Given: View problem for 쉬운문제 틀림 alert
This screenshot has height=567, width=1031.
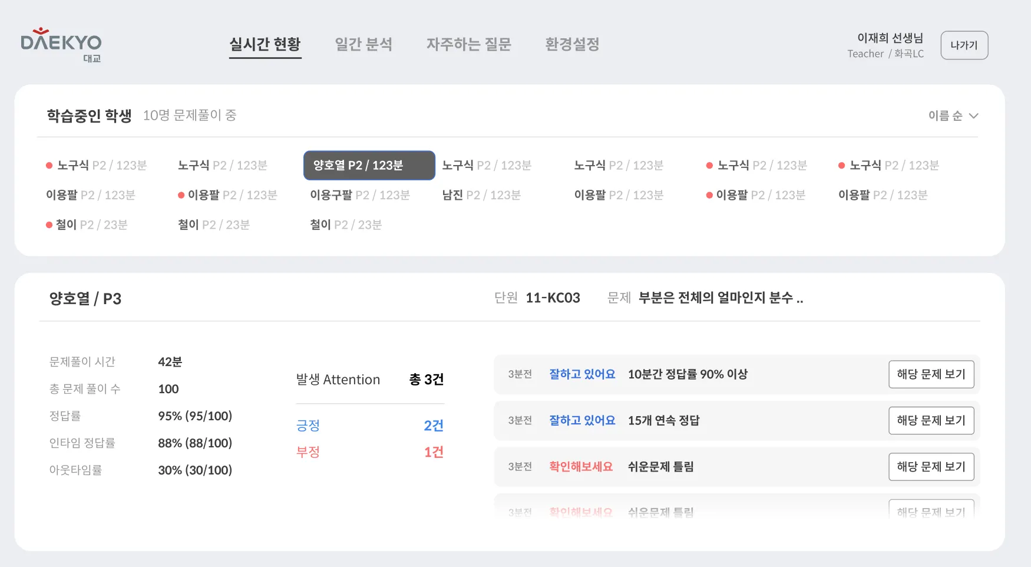Looking at the screenshot, I should point(931,467).
